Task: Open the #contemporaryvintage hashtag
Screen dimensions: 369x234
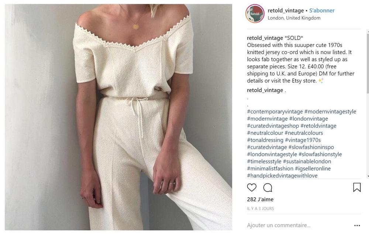Action: 275,111
